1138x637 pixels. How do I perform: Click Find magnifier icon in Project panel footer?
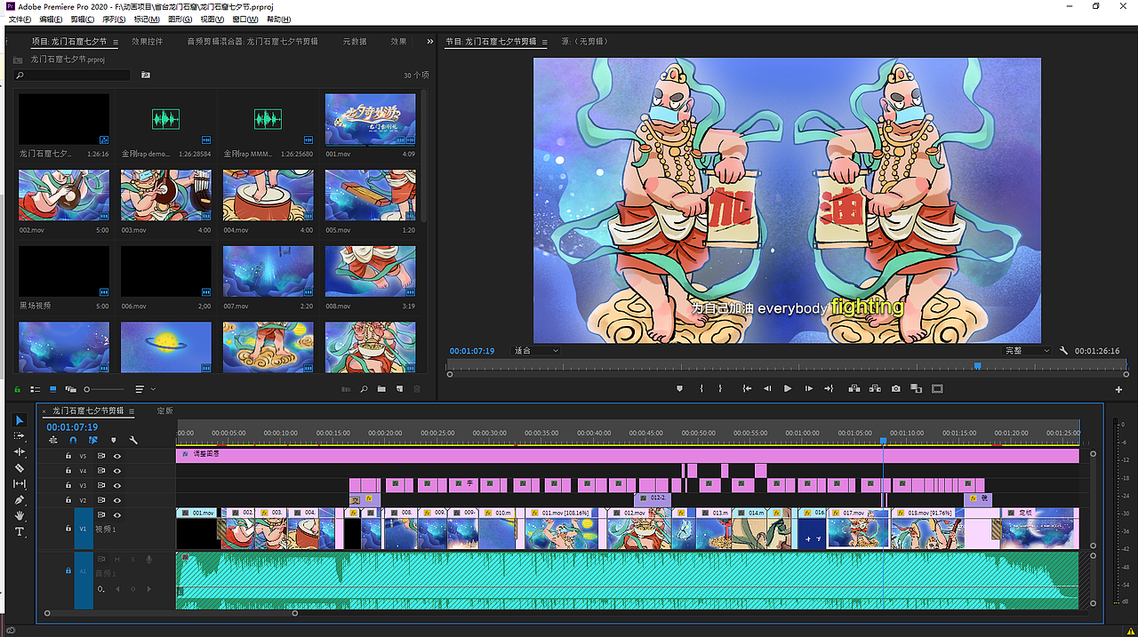click(x=364, y=389)
